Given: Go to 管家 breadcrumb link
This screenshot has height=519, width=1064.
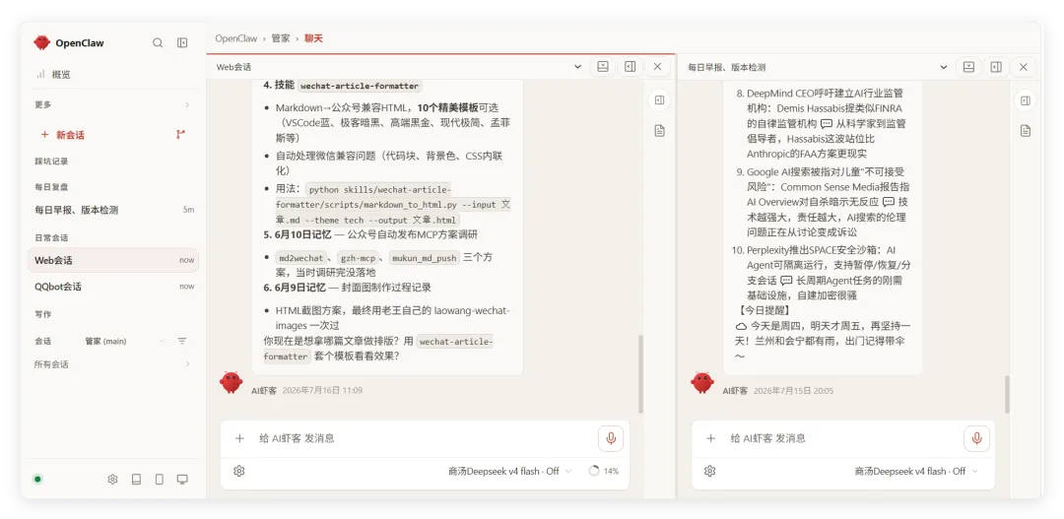Looking at the screenshot, I should [x=280, y=38].
